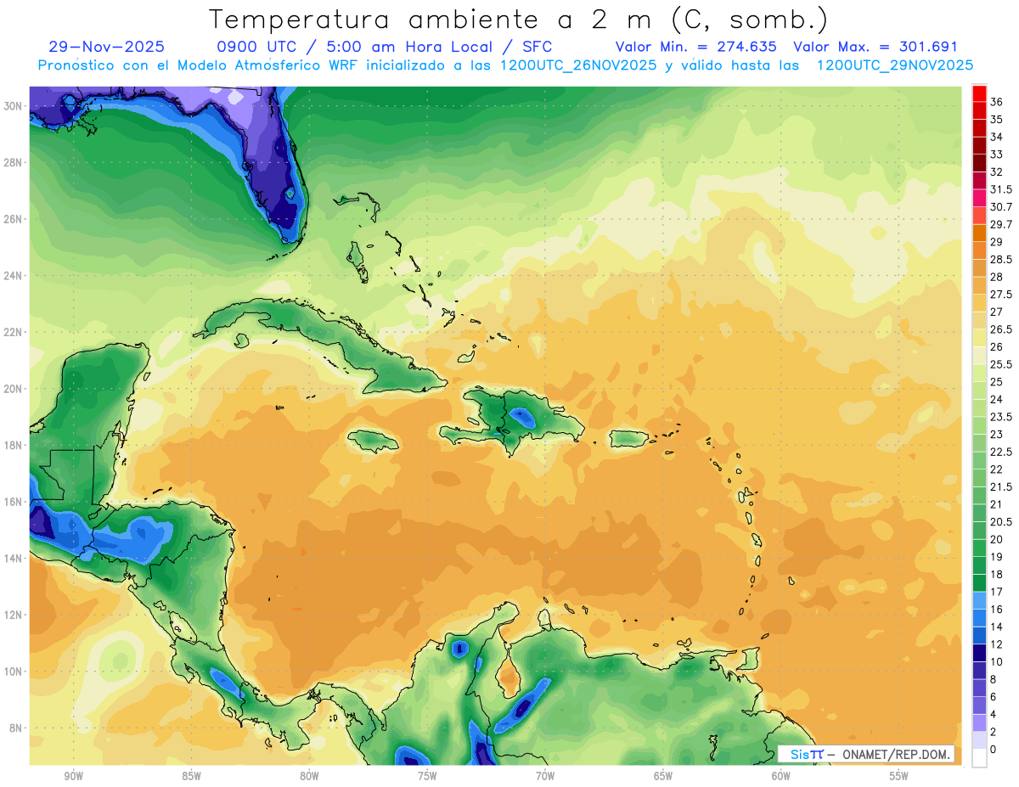Click the legend value '32'
1019x787 pixels.
point(996,171)
